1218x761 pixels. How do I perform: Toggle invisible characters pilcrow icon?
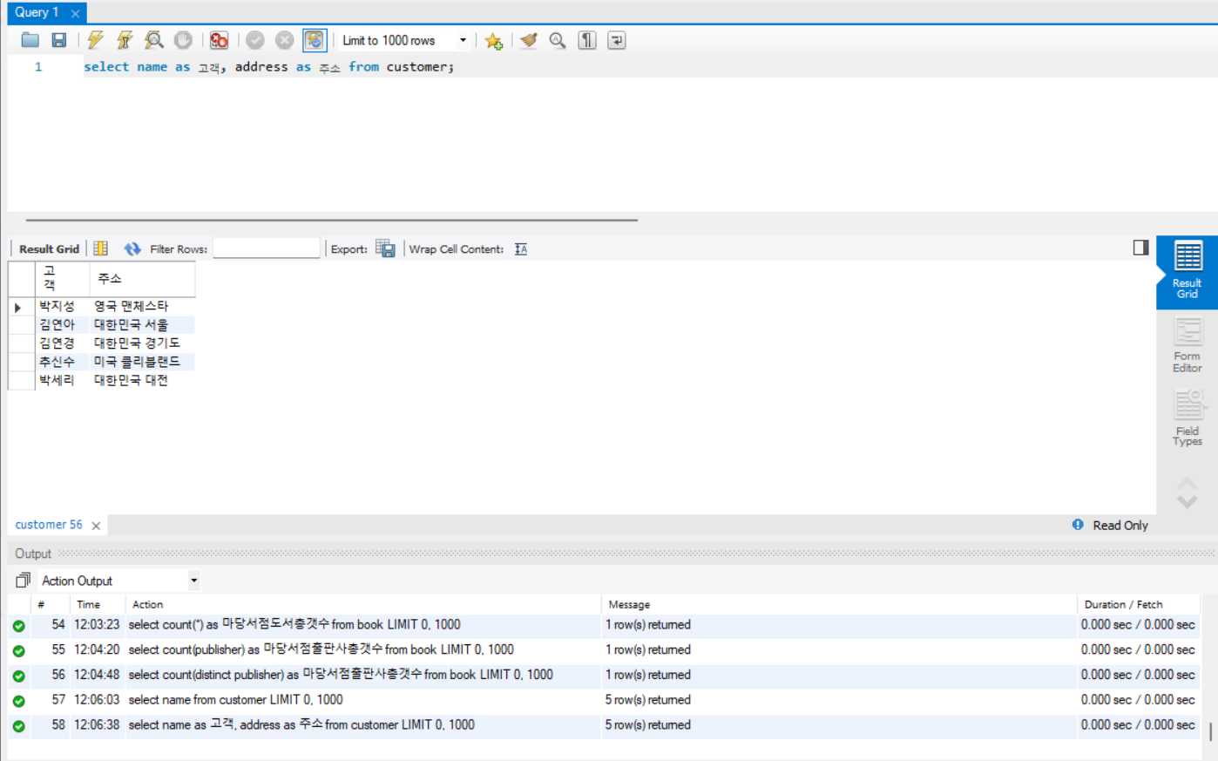coord(587,40)
